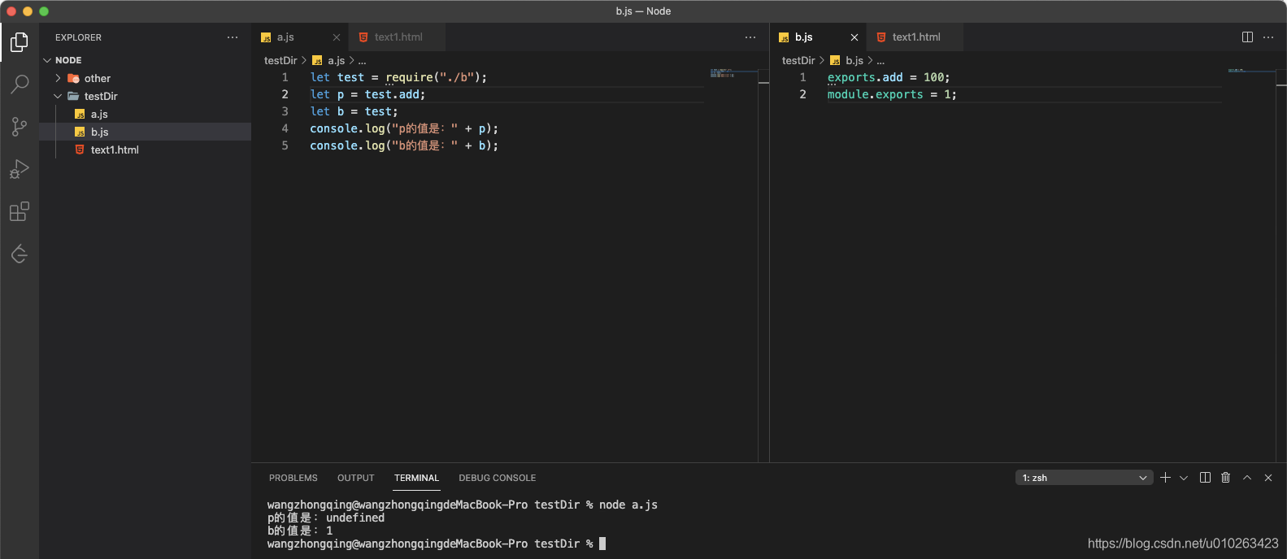Open text1.html from explorer tree
1287x559 pixels.
(145, 149)
